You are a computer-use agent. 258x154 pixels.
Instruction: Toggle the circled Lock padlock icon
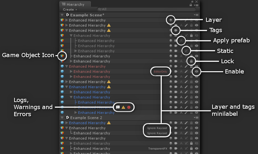(191, 61)
